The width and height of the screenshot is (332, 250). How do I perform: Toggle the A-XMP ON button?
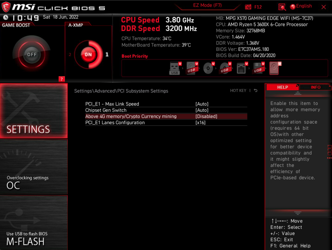[x=88, y=54]
